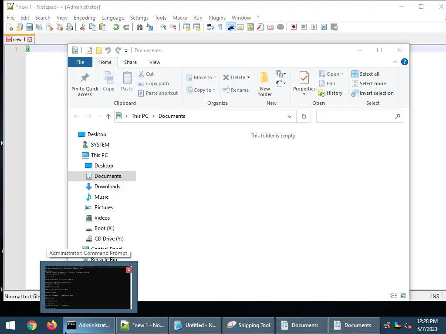Open Chrome from the taskbar

click(32, 325)
